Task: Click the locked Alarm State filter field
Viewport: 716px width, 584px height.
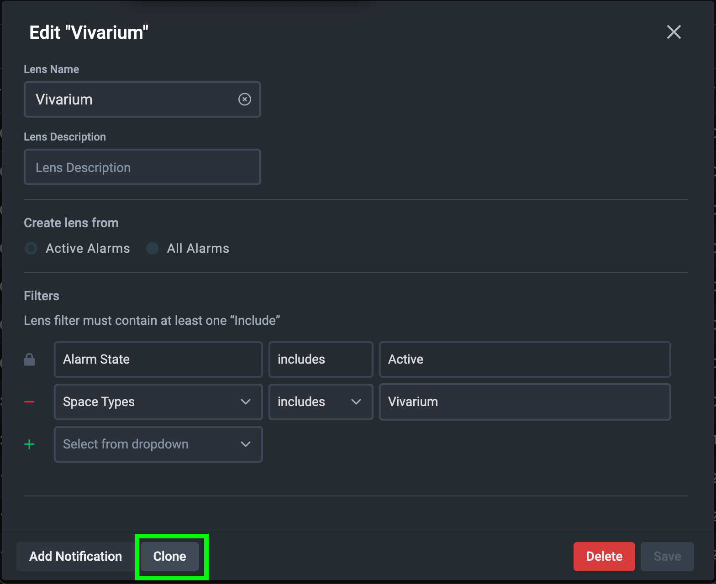Action: coord(158,360)
